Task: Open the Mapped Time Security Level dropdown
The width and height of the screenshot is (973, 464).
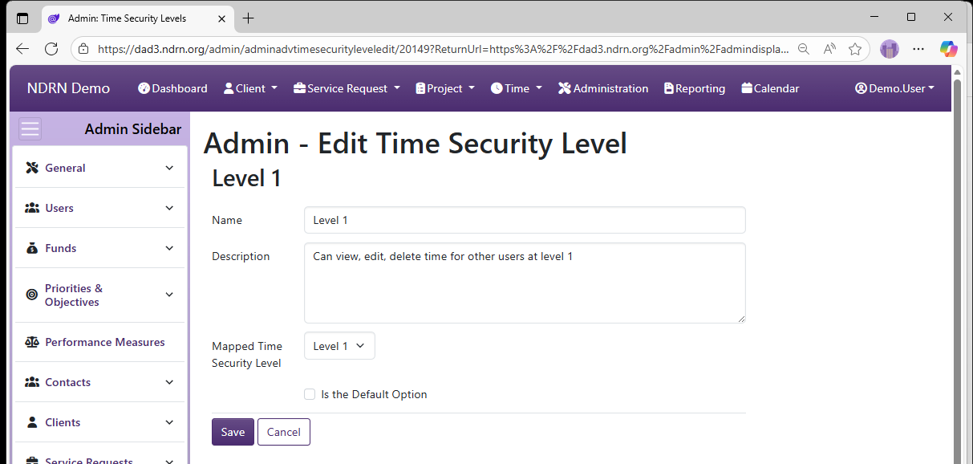Action: [x=339, y=346]
